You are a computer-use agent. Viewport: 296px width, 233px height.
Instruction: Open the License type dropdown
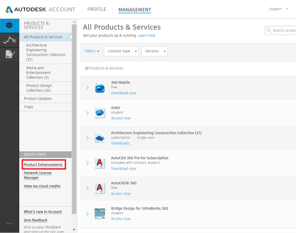point(121,51)
